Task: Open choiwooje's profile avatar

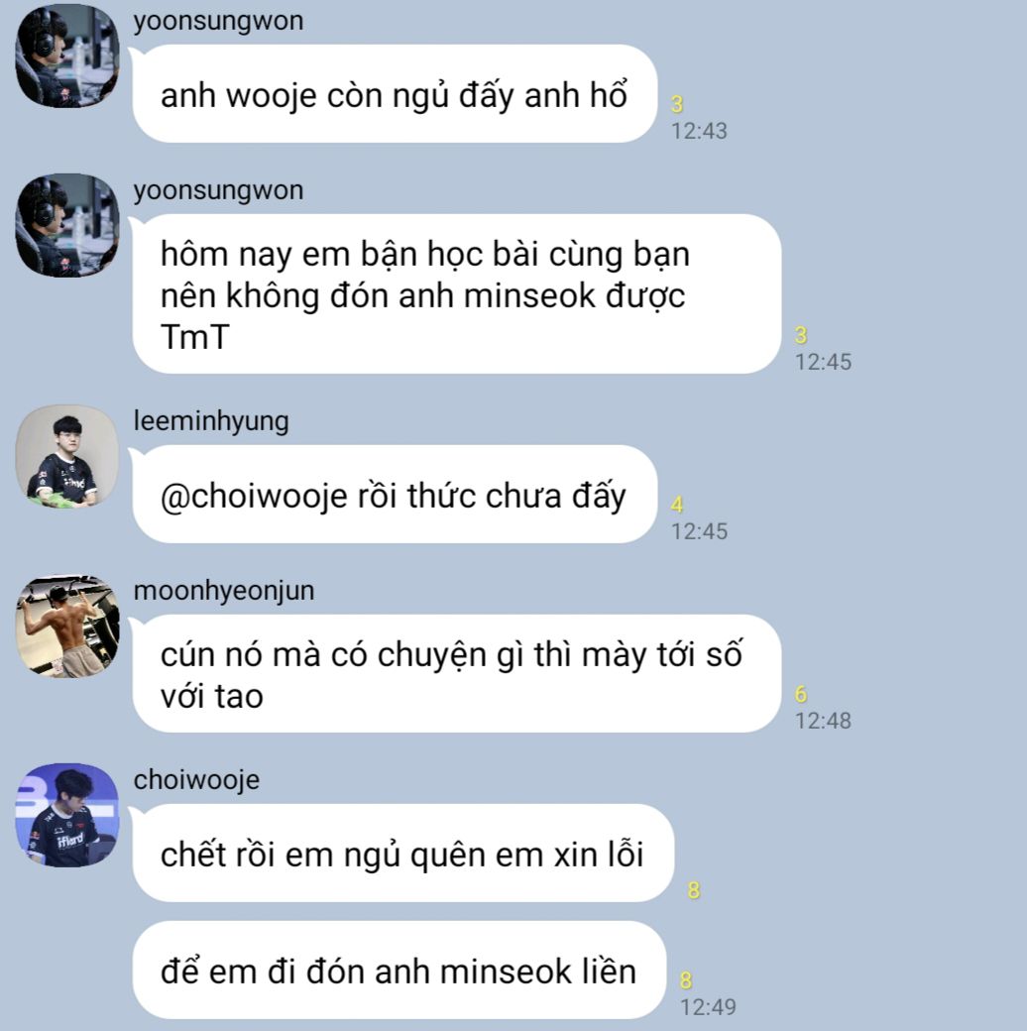Action: [x=67, y=815]
